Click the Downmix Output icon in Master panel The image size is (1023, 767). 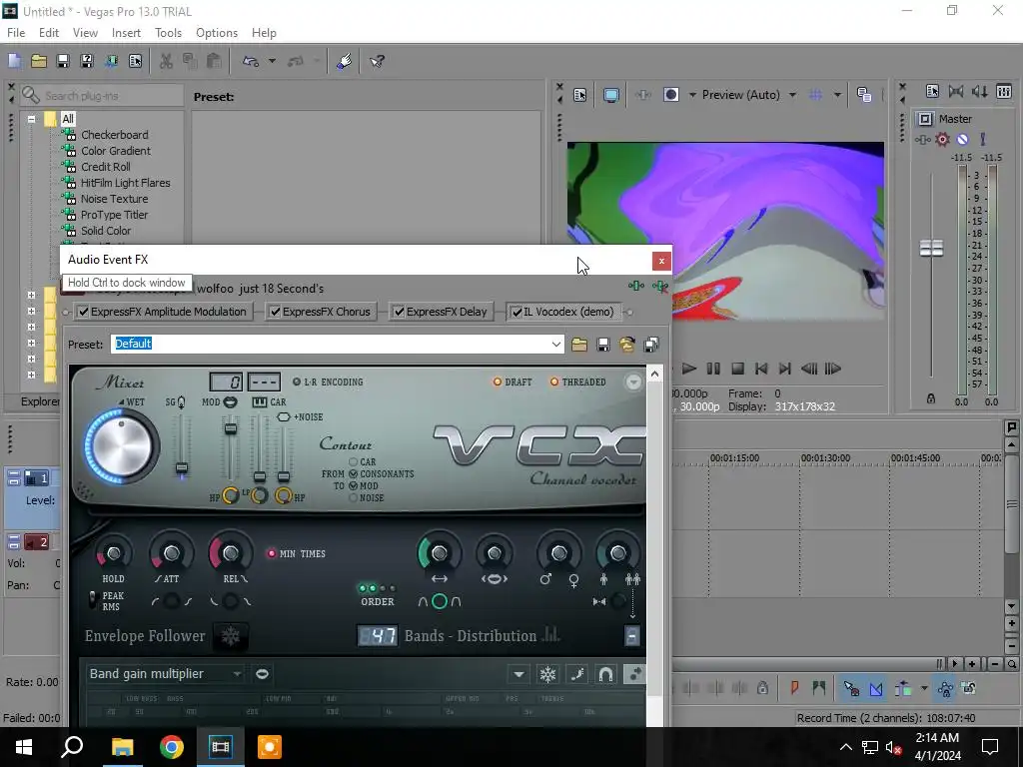tap(956, 92)
